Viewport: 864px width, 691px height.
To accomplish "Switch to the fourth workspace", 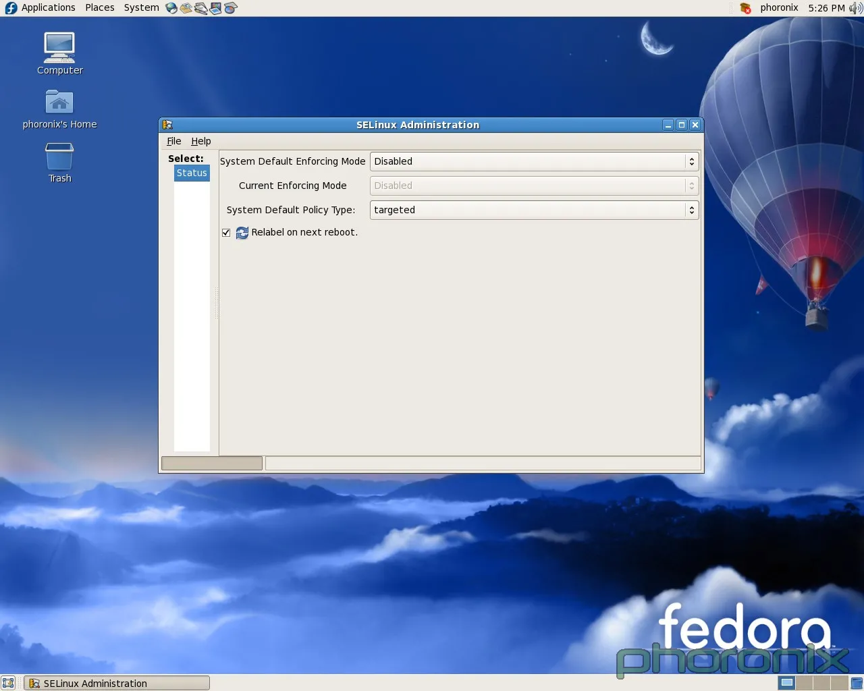I will 840,683.
